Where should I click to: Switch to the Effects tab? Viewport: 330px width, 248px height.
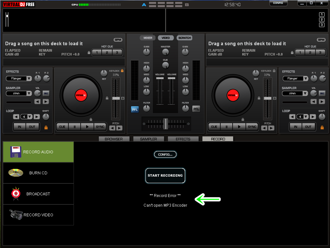tap(183, 139)
